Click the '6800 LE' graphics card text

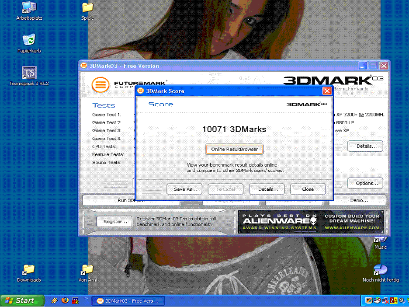click(x=345, y=122)
